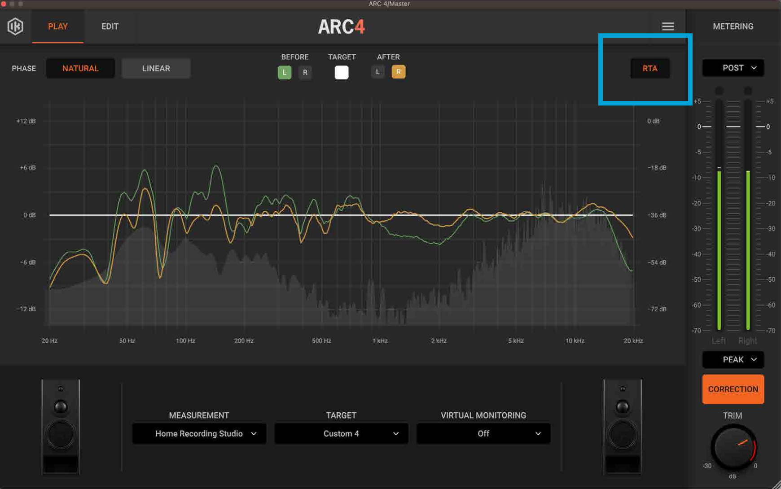This screenshot has width=781, height=489.
Task: Toggle the RTA analyzer button
Action: click(650, 68)
